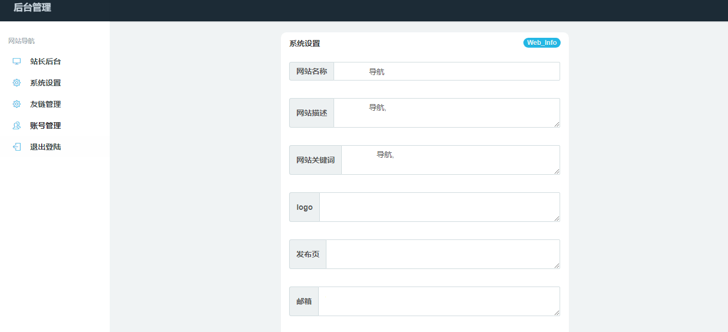Click the monitor icon beside 站长后台
This screenshot has width=728, height=332.
[x=16, y=61]
